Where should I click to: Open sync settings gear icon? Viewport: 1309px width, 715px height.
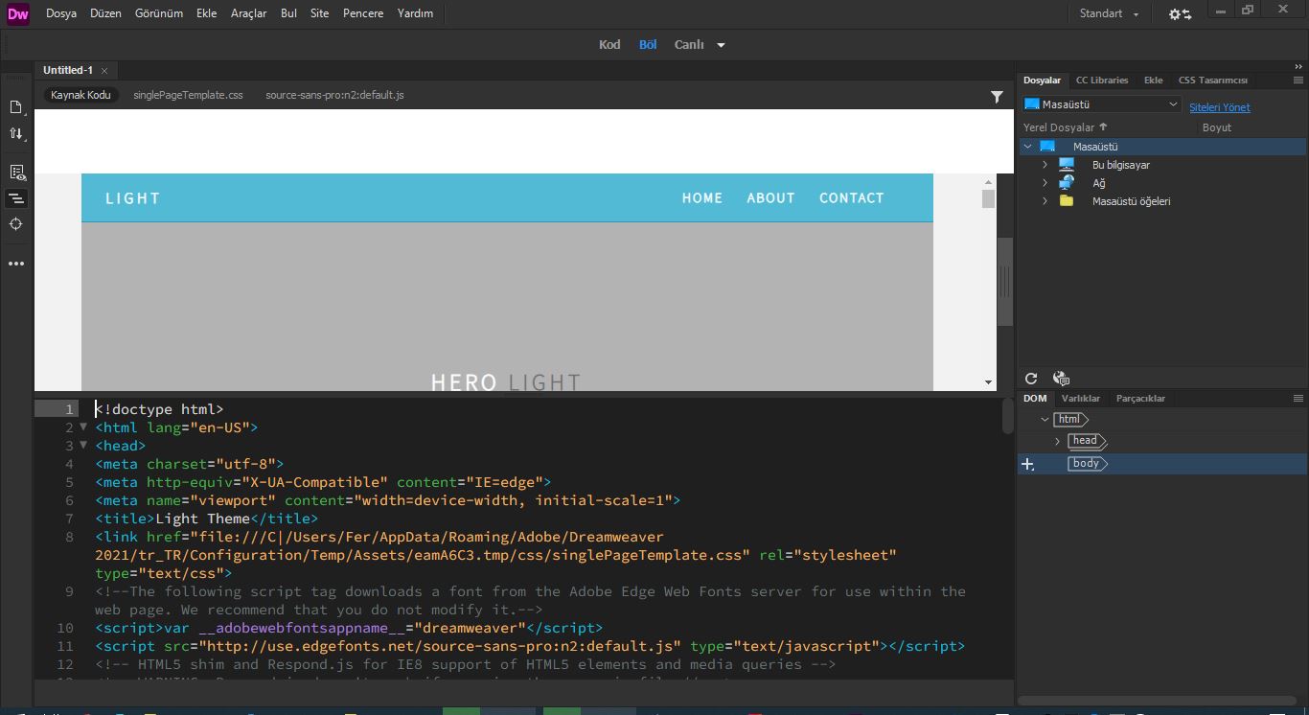pyautogui.click(x=1180, y=13)
